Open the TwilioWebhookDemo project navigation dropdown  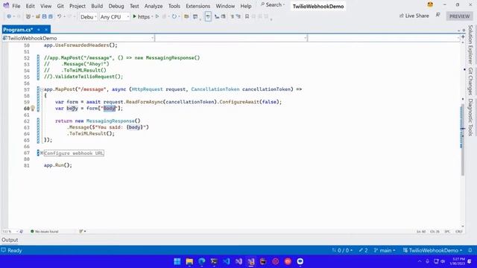(78, 38)
